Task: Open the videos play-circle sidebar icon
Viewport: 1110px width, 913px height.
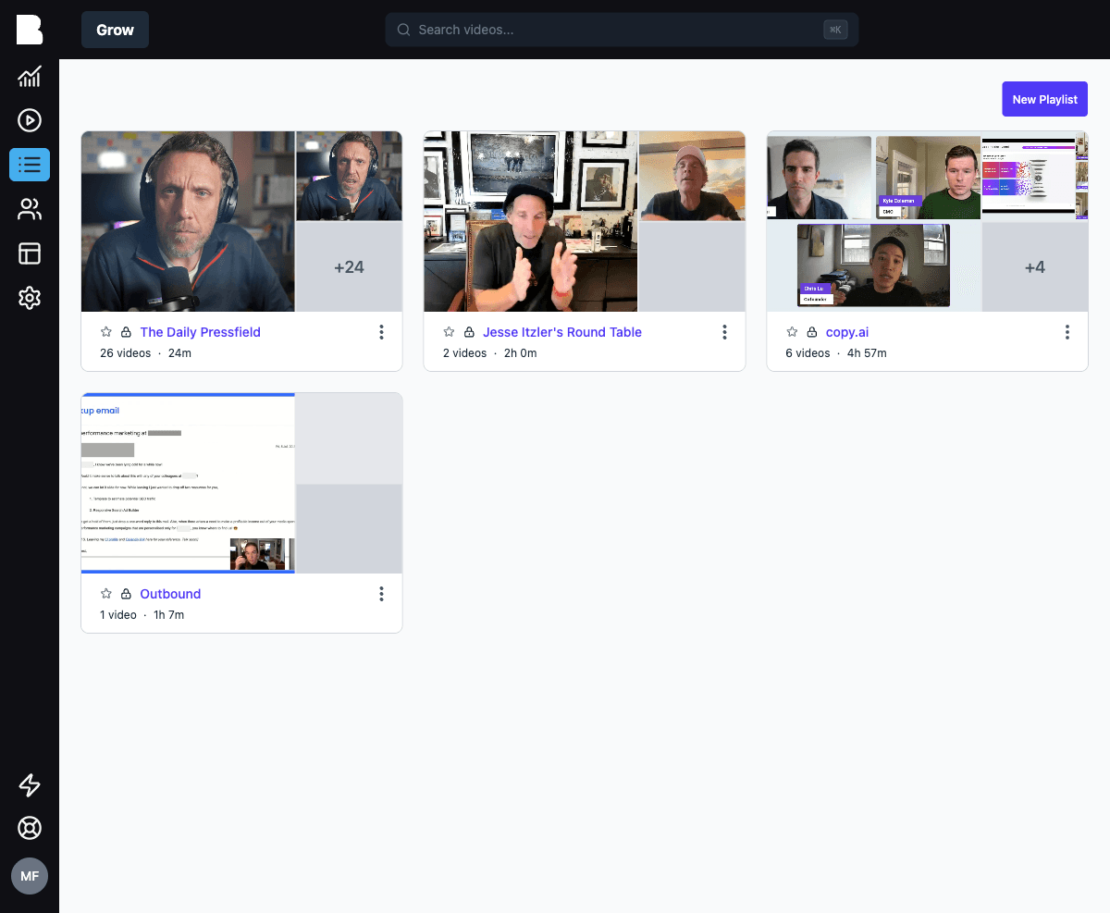Action: tap(30, 120)
